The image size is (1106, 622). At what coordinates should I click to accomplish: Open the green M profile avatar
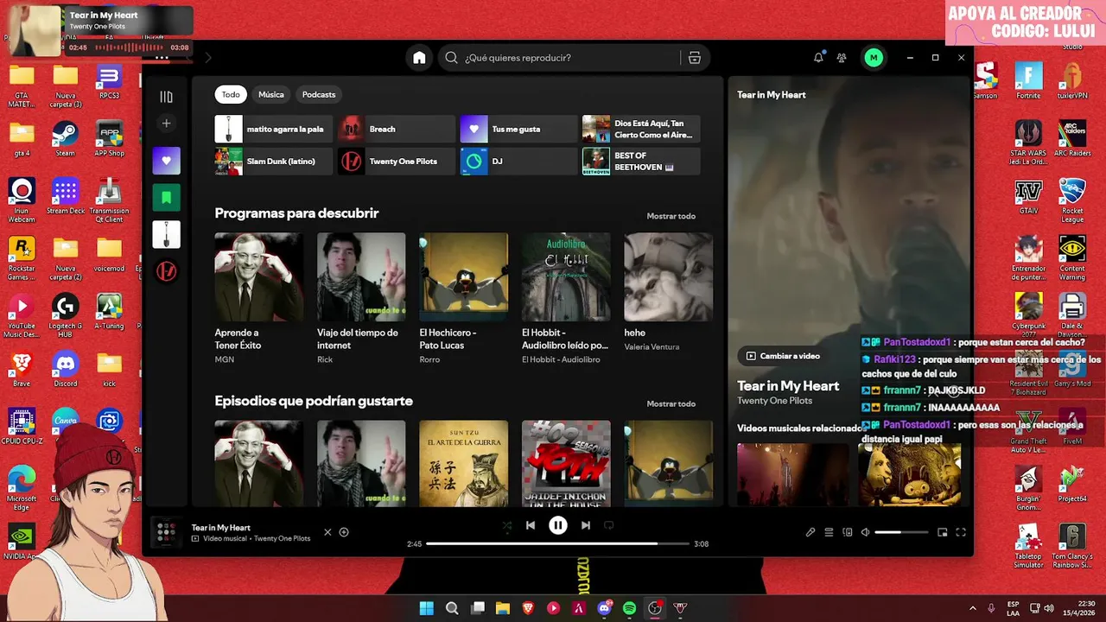874,58
